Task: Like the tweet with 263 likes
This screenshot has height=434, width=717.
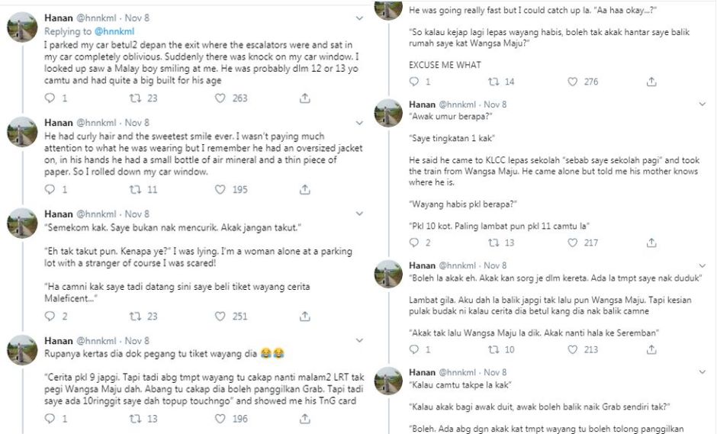Action: coord(220,98)
